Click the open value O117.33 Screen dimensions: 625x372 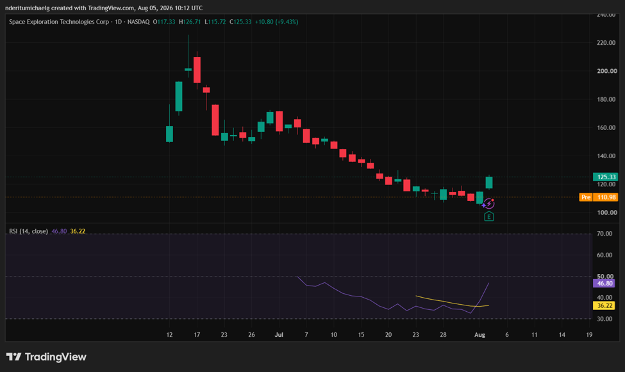point(164,22)
